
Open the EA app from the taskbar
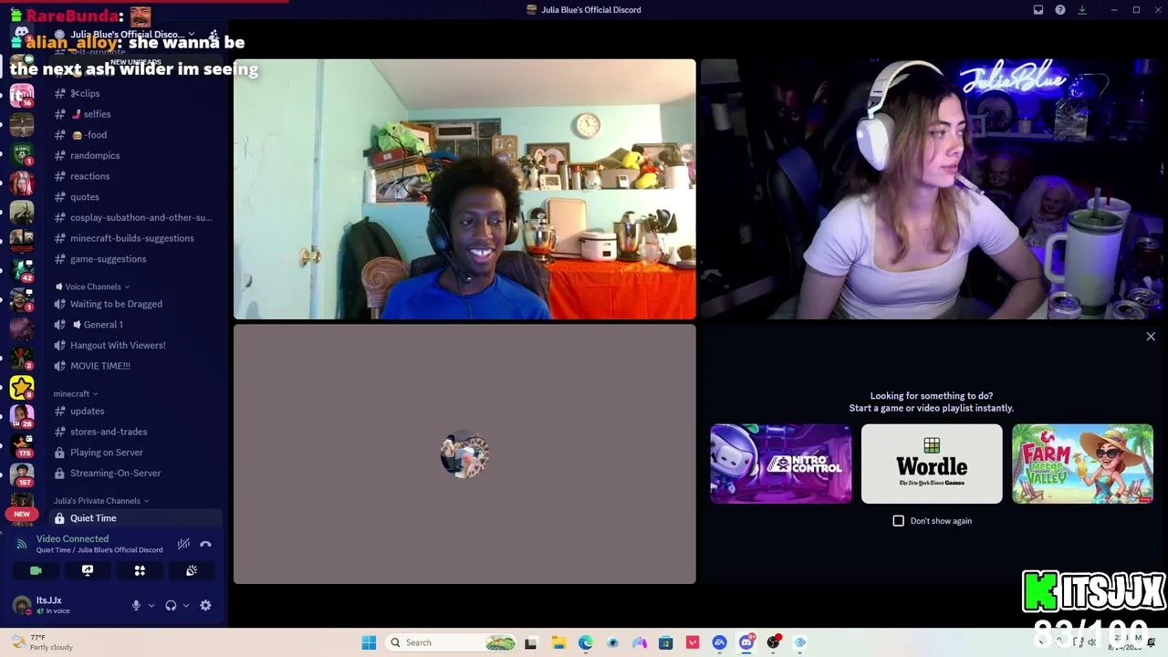pyautogui.click(x=719, y=642)
